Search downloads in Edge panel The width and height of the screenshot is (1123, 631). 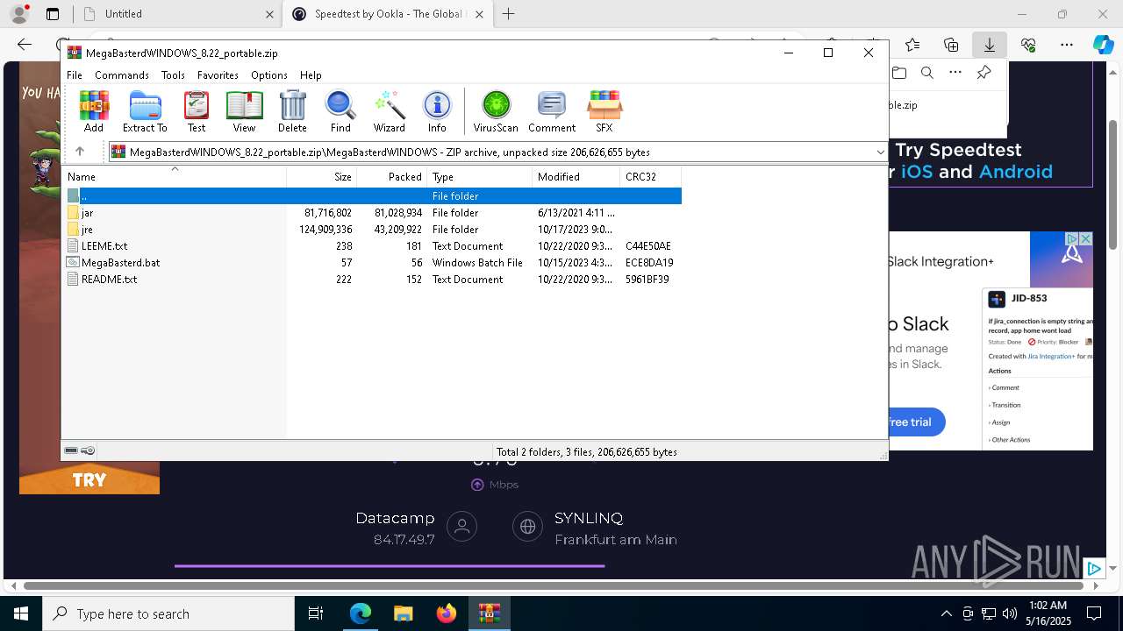926,73
